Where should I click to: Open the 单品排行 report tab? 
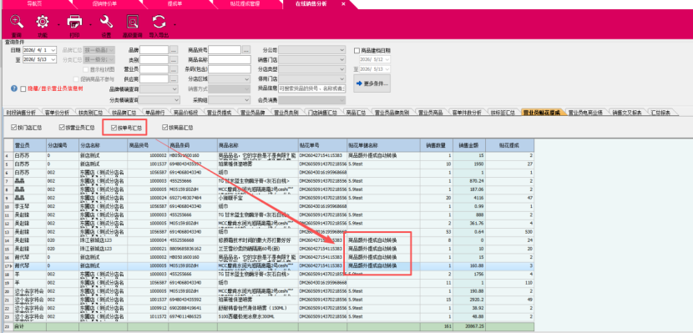154,113
